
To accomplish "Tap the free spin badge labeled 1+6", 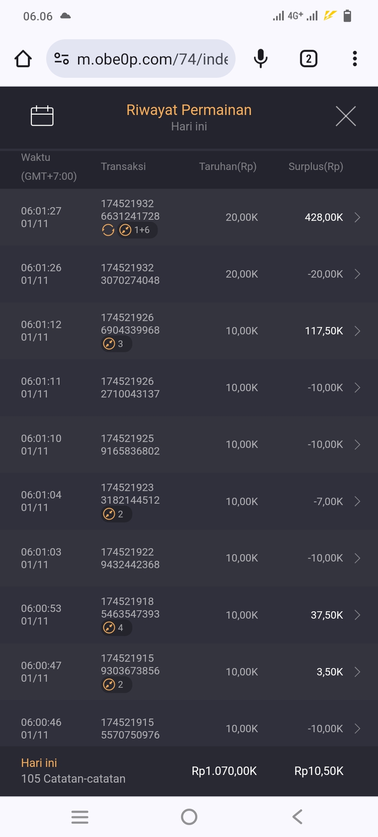I will tap(137, 230).
